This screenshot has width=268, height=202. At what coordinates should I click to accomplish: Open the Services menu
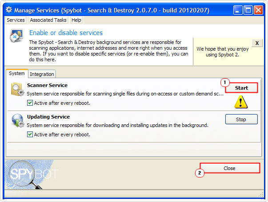(x=16, y=20)
